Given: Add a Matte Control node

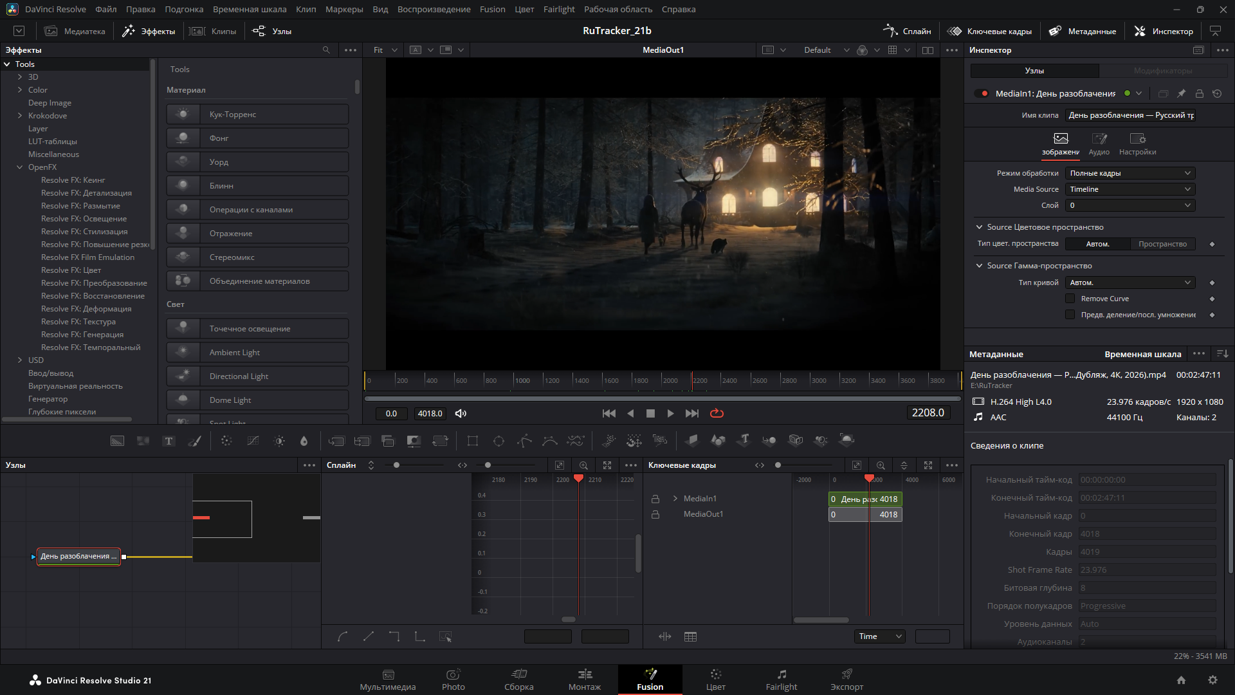Looking at the screenshot, I should tap(414, 441).
